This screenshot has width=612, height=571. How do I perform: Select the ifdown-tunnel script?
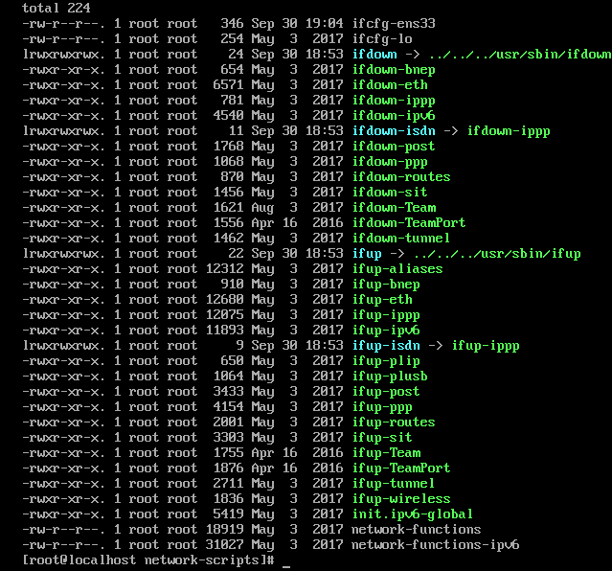(x=401, y=239)
